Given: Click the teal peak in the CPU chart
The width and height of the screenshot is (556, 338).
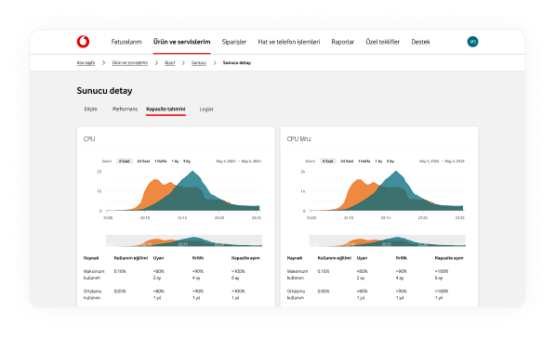Looking at the screenshot, I should pyautogui.click(x=192, y=177).
